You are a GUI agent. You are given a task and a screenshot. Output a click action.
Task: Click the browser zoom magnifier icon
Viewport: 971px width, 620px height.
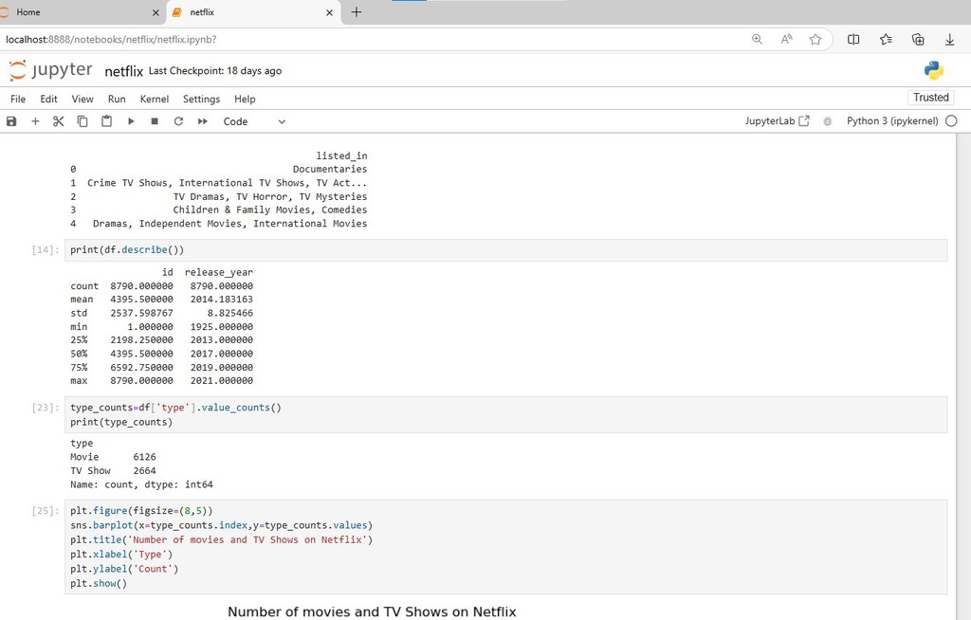[757, 39]
